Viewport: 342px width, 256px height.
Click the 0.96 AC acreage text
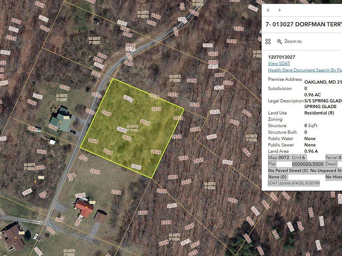click(312, 95)
